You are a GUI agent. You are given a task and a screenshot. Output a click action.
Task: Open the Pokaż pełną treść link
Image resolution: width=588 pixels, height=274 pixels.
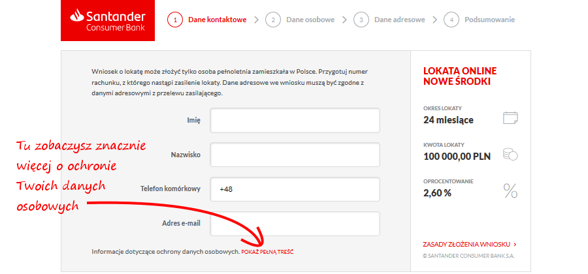point(267,252)
